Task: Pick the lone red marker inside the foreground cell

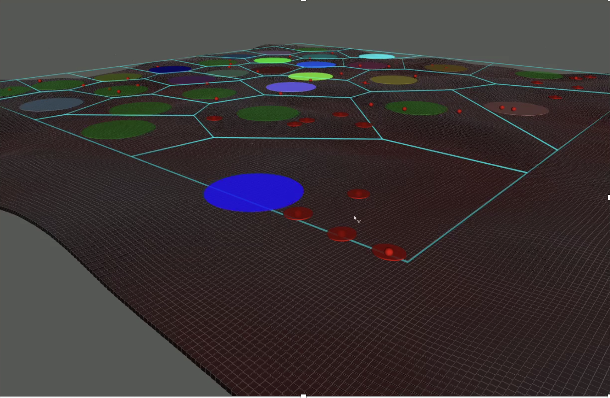Action: (359, 194)
